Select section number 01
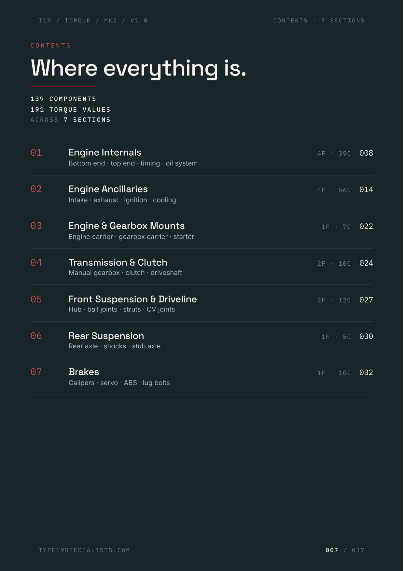This screenshot has width=404, height=571. point(36,152)
